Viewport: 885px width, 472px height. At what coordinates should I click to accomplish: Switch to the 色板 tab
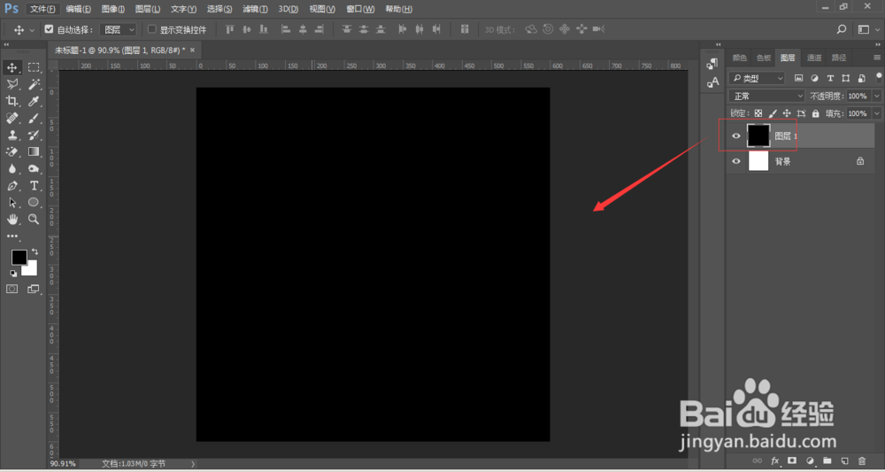click(x=764, y=58)
